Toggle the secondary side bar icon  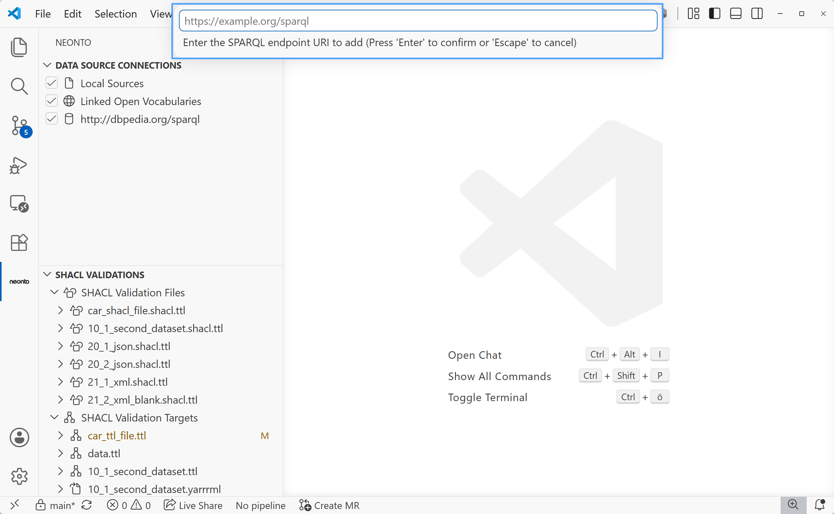pyautogui.click(x=757, y=13)
